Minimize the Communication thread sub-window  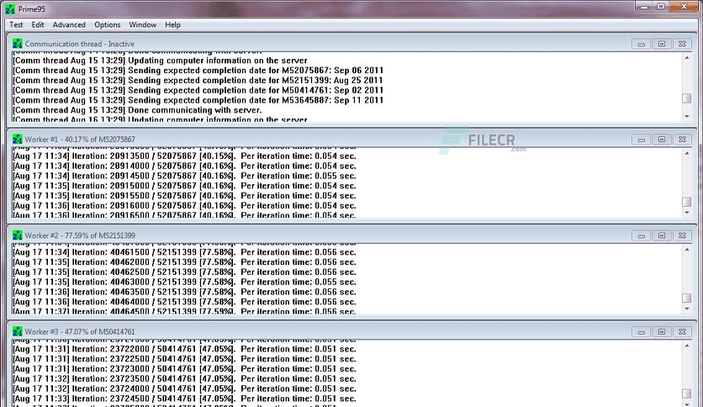click(641, 44)
